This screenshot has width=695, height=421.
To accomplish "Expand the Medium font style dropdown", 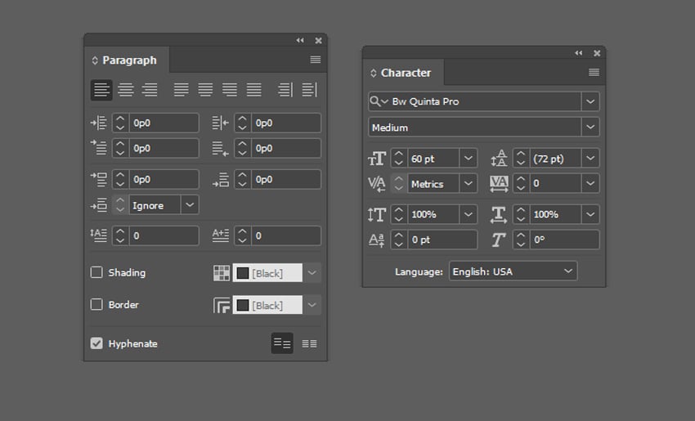I will (x=590, y=128).
